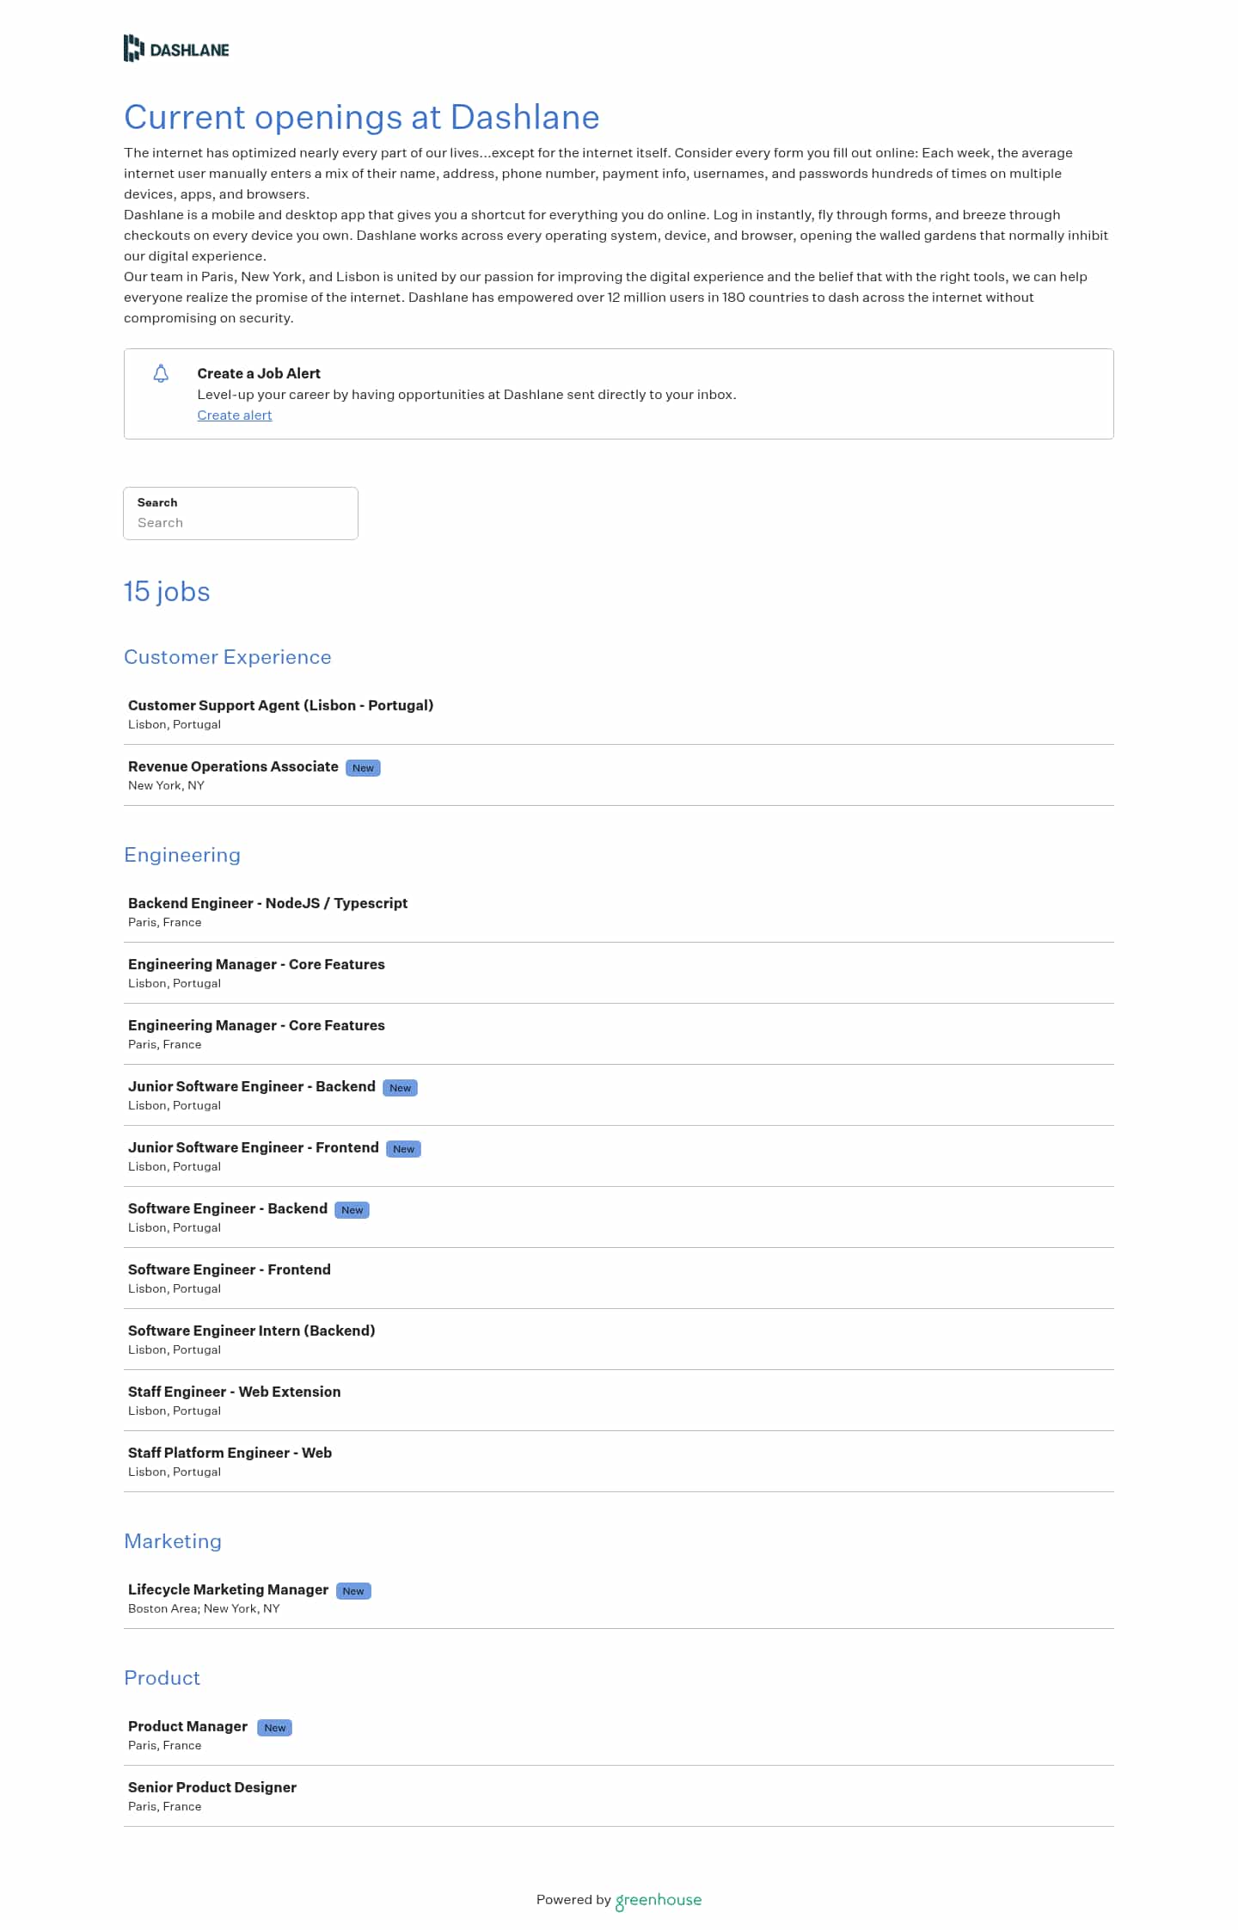Click the Dashlane logo

(176, 49)
